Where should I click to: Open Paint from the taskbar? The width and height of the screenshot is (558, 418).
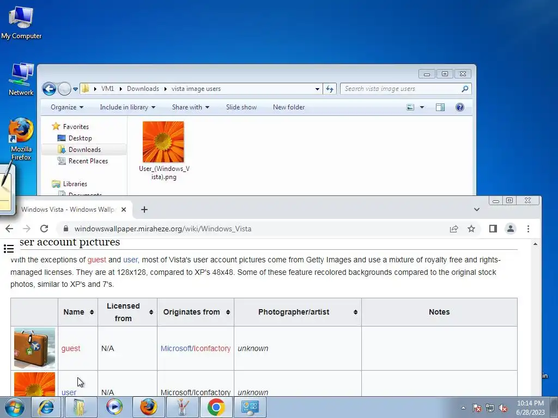tap(182, 407)
